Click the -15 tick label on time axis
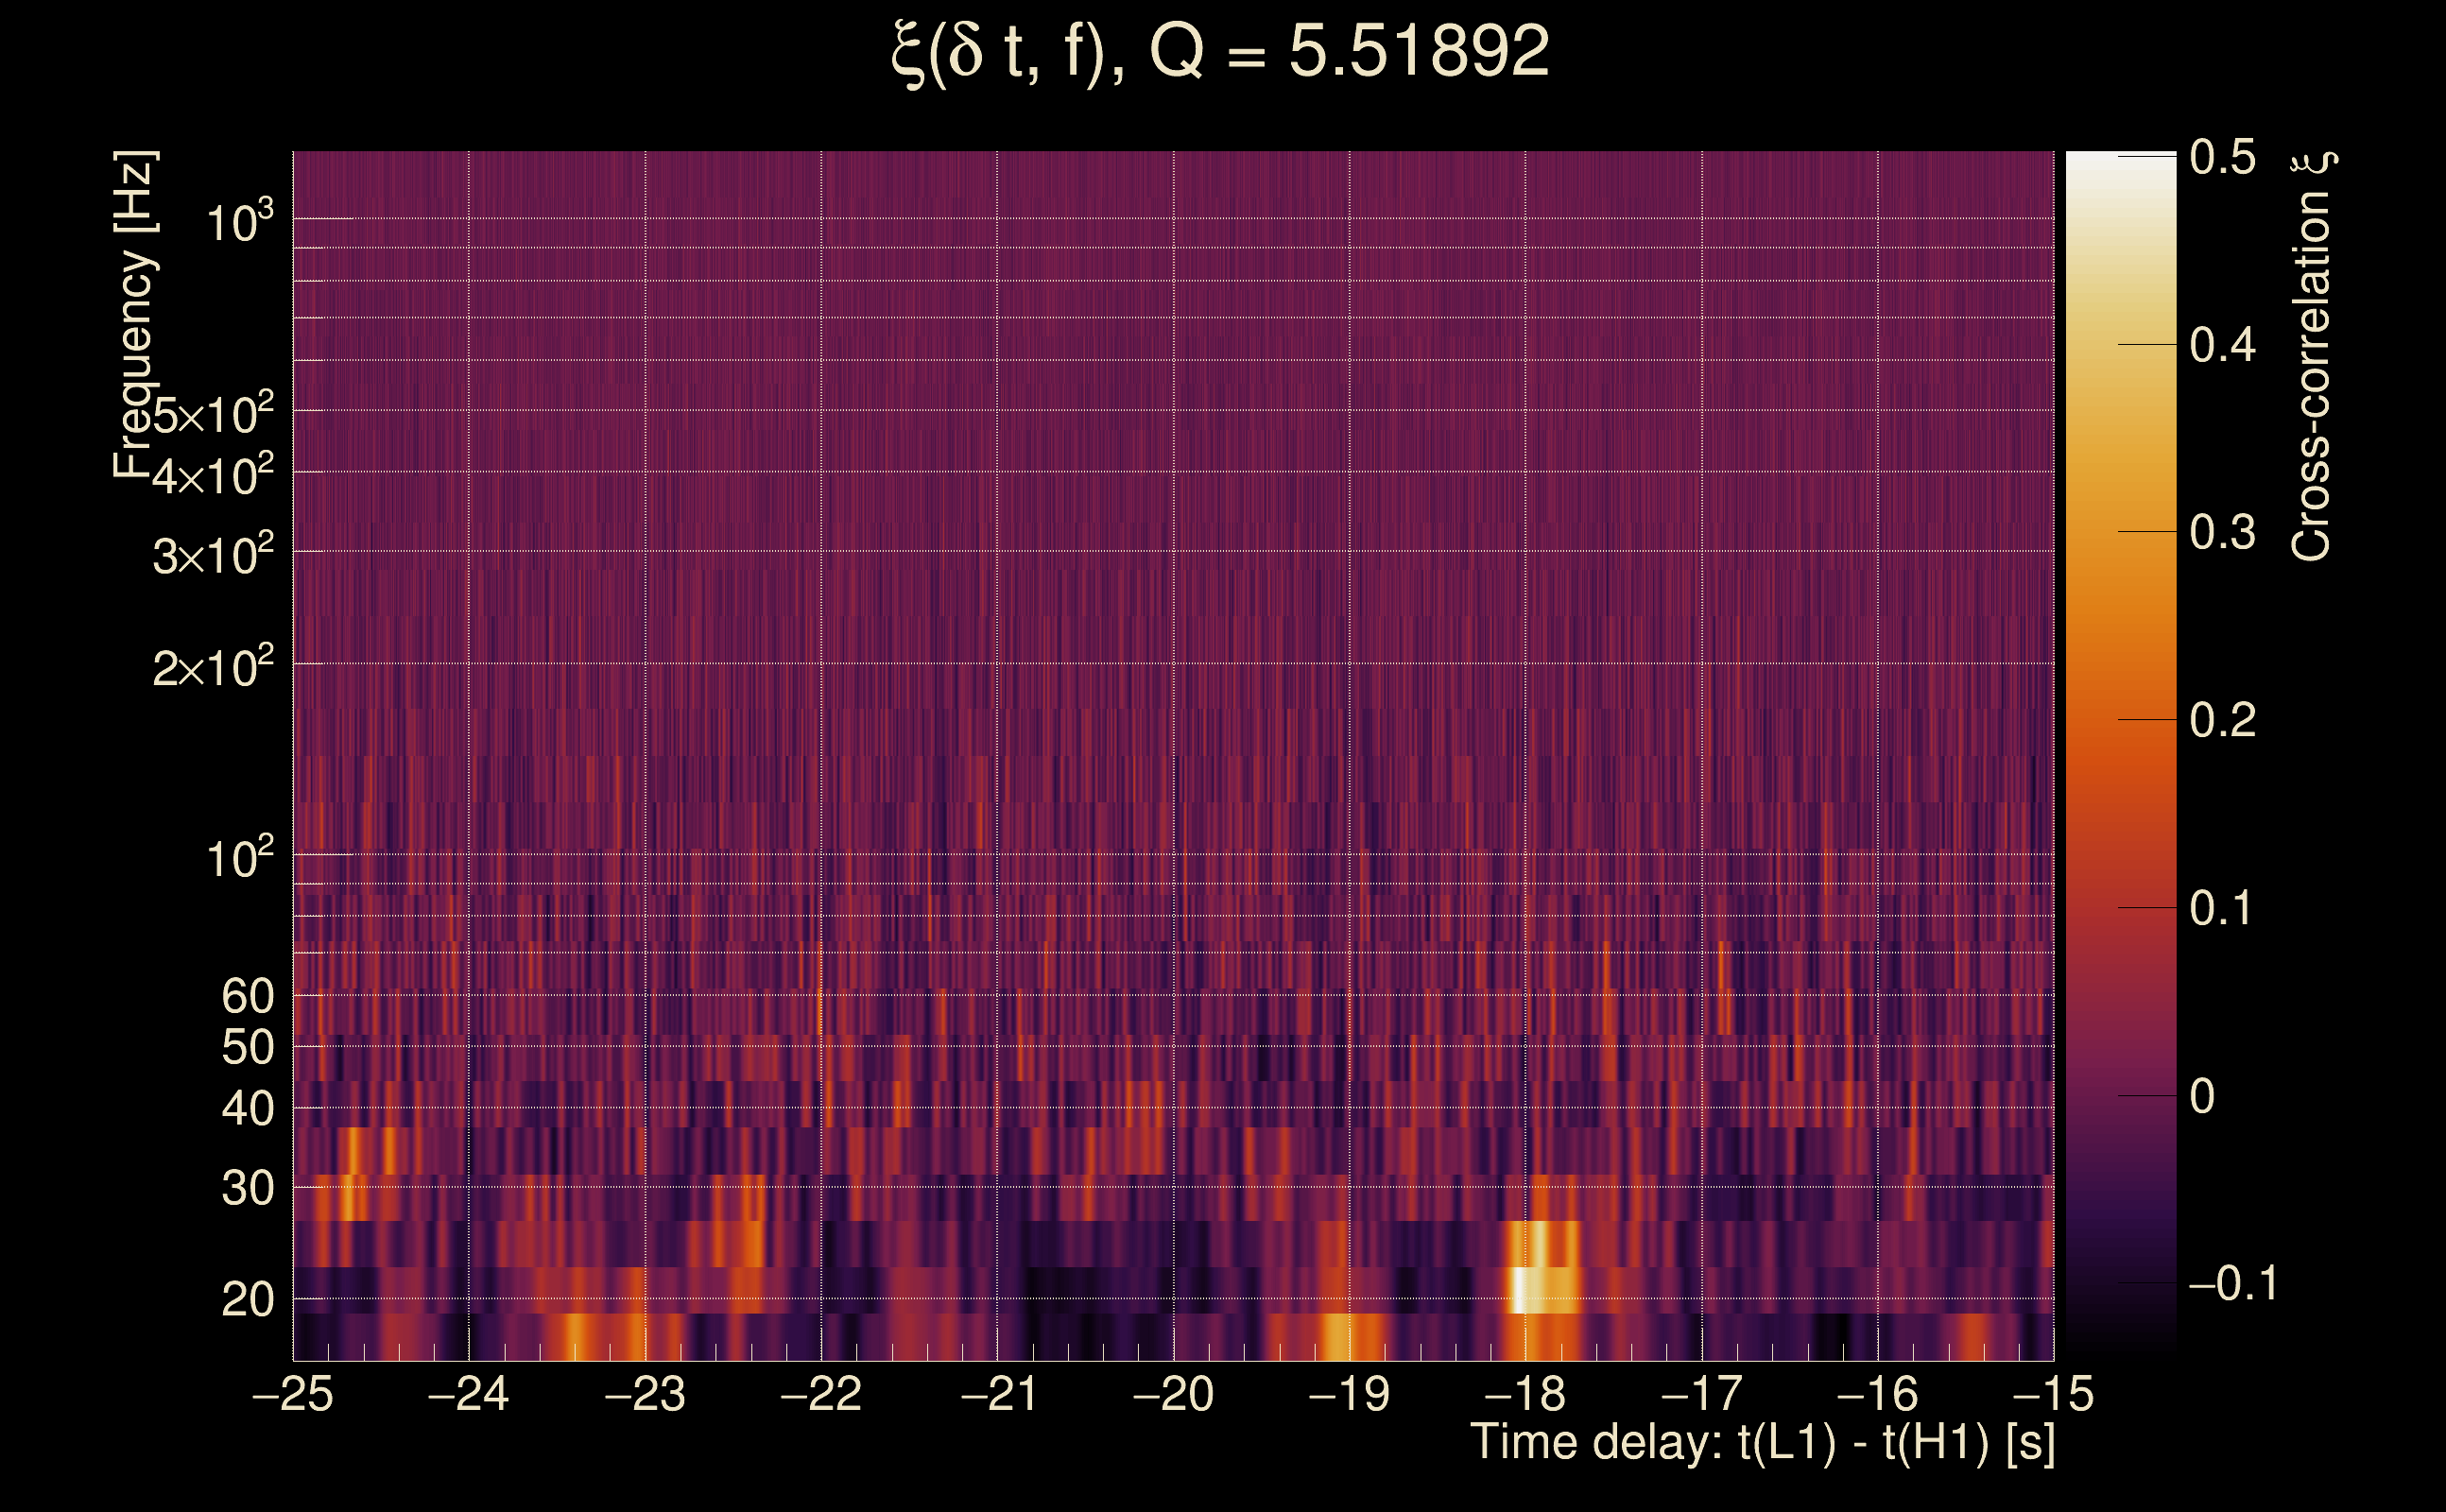2446x1512 pixels. (2053, 1394)
